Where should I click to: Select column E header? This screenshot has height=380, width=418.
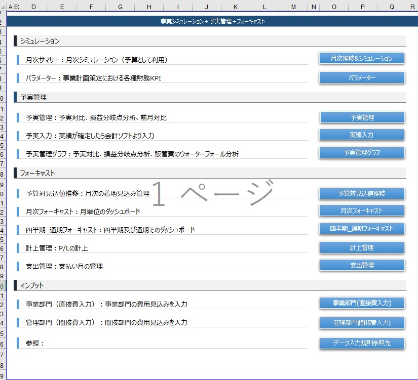tap(62, 7)
